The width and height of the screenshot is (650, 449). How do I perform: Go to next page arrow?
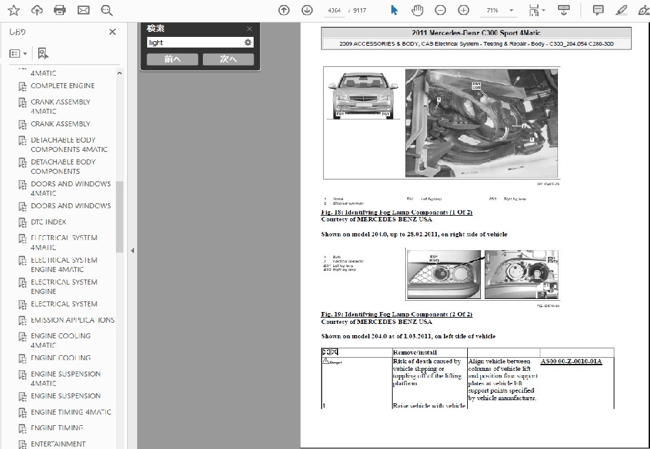click(x=307, y=11)
